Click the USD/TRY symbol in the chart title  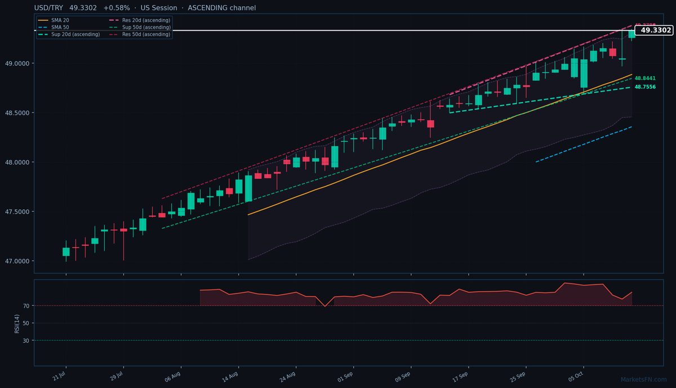(x=50, y=8)
